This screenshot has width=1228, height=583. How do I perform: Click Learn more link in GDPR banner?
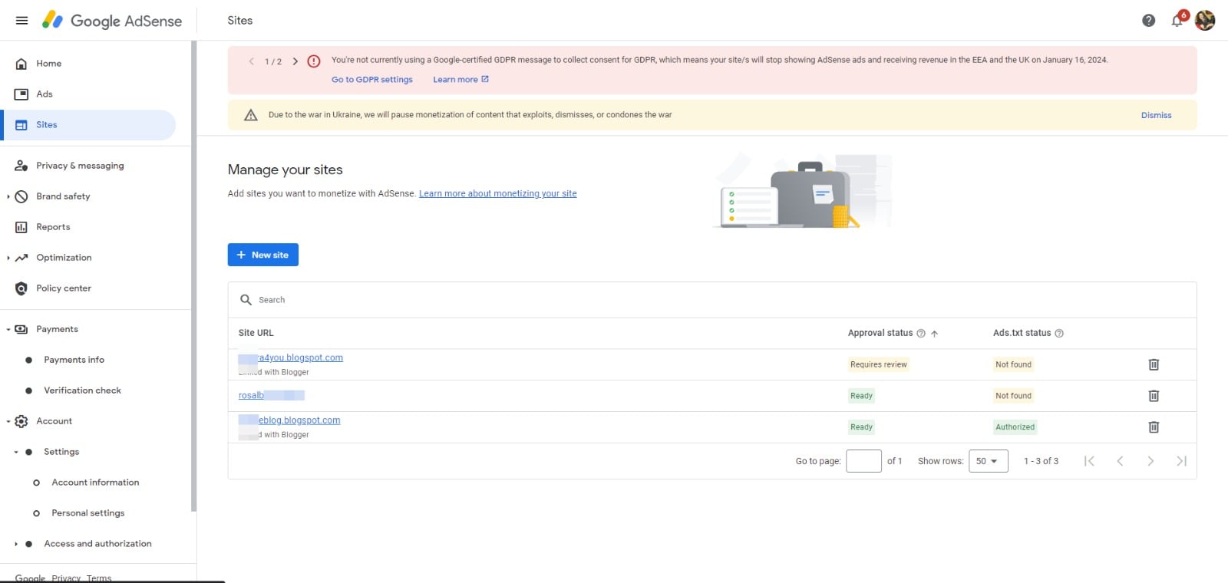tap(460, 80)
